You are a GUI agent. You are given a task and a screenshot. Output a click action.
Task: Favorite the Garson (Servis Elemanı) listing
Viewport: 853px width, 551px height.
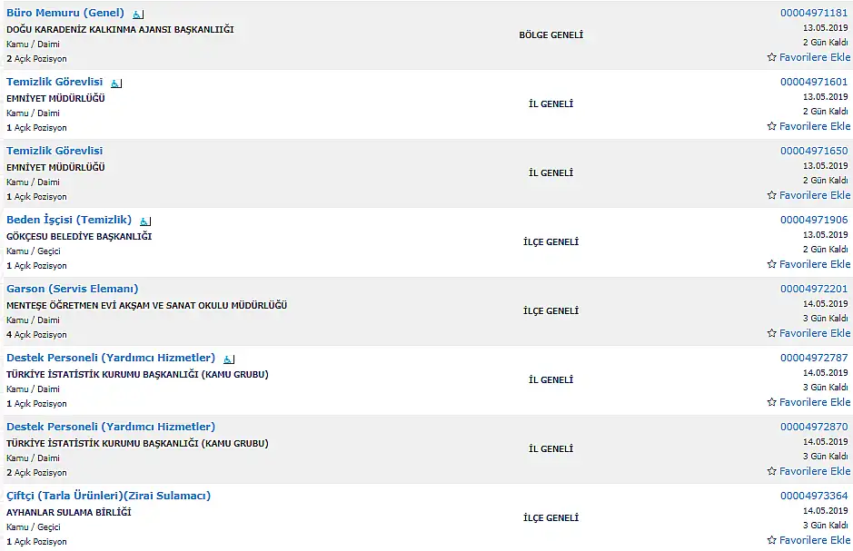(808, 333)
